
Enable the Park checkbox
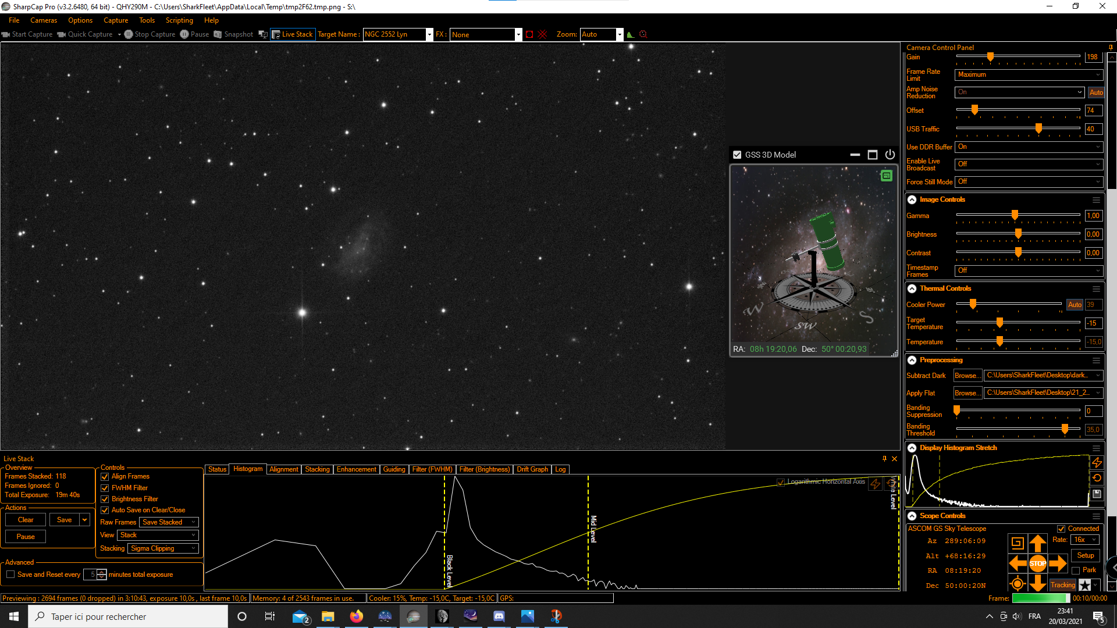(x=1076, y=570)
